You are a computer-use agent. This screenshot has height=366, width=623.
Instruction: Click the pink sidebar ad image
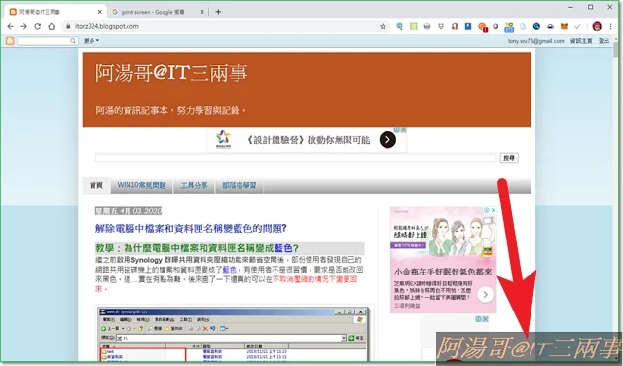(x=444, y=260)
